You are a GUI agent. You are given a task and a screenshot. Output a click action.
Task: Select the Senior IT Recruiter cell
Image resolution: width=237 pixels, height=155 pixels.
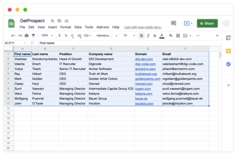73,69
